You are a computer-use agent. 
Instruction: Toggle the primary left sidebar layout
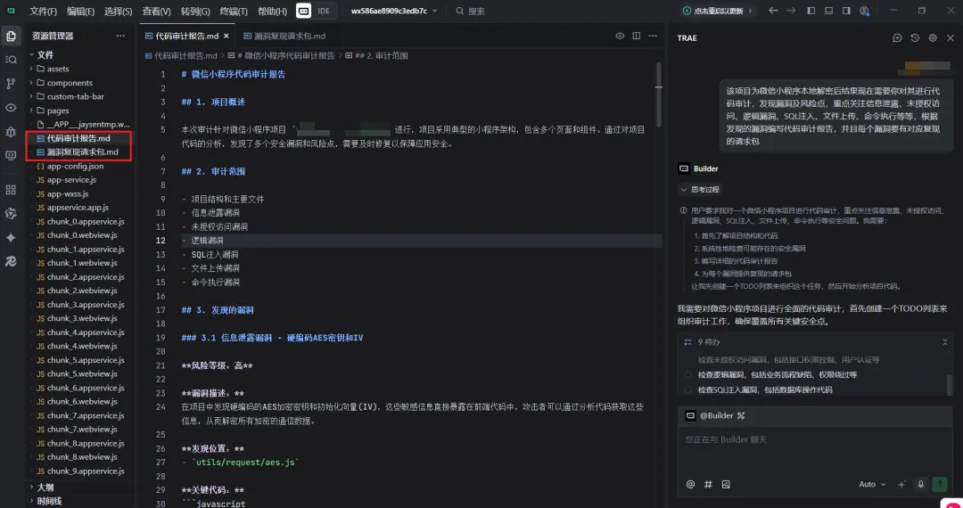(811, 11)
